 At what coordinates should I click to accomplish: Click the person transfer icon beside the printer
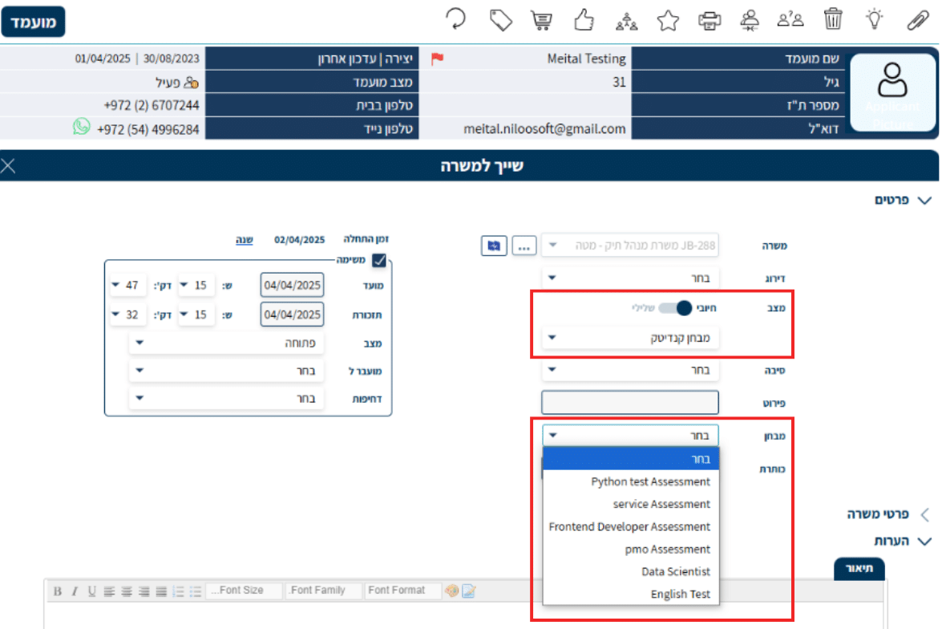click(750, 20)
